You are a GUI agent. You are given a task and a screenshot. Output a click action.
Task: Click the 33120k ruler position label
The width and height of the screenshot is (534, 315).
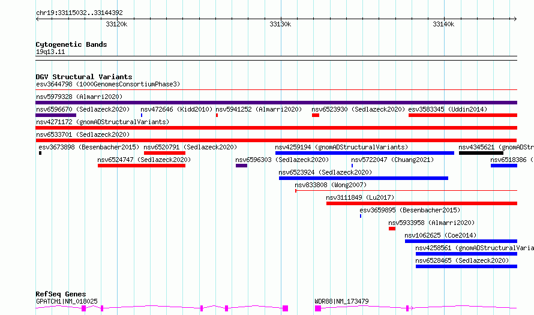click(116, 24)
